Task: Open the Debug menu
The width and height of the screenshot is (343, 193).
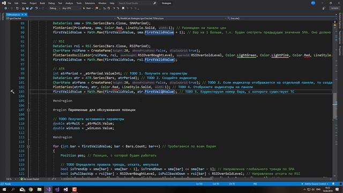Action: click(51, 3)
